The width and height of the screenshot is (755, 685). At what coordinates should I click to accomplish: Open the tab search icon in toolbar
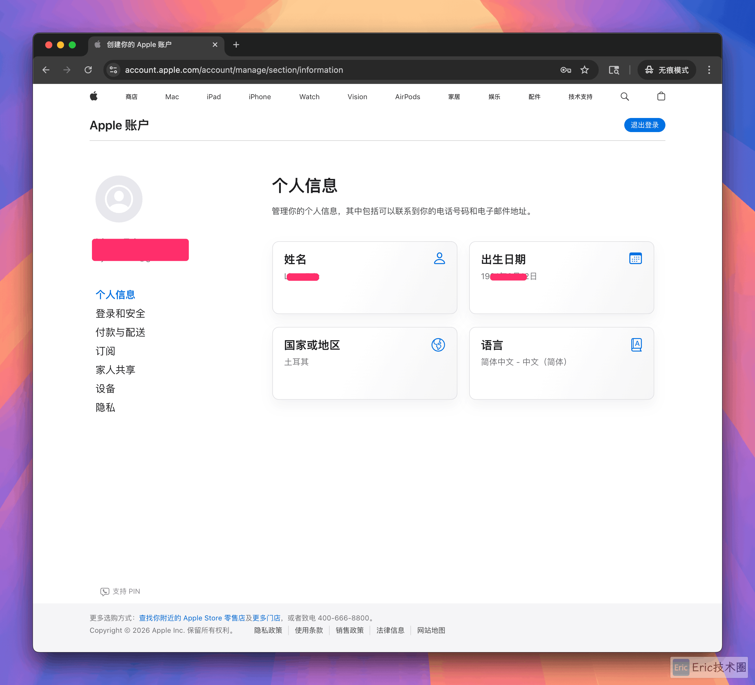pyautogui.click(x=614, y=70)
